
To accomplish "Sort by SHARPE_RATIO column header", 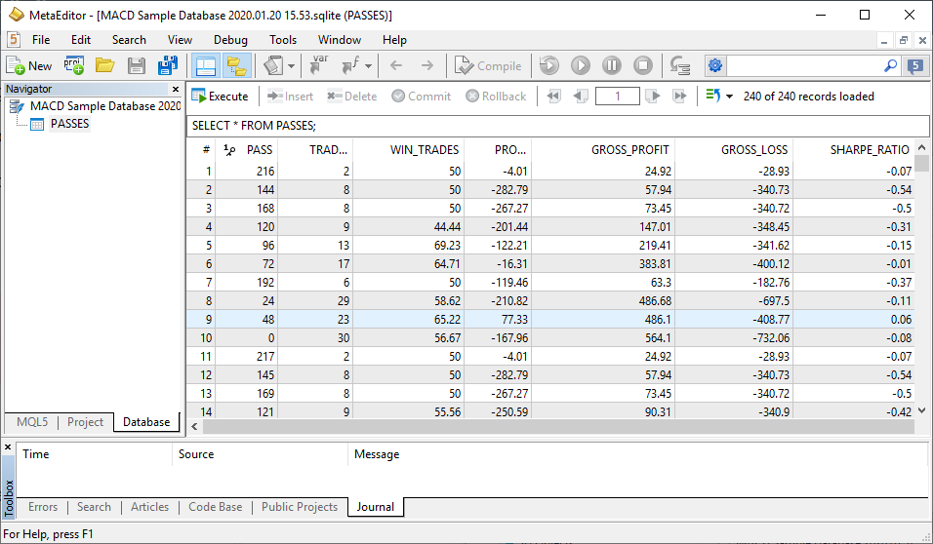I will point(855,150).
